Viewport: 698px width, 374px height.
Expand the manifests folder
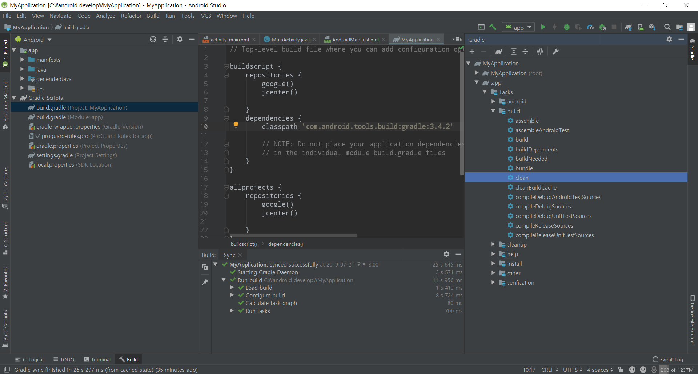[x=22, y=60]
